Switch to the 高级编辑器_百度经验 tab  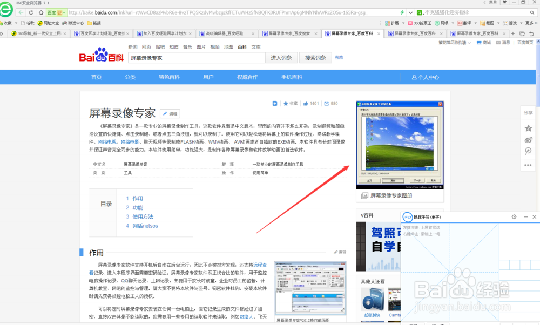pos(227,33)
